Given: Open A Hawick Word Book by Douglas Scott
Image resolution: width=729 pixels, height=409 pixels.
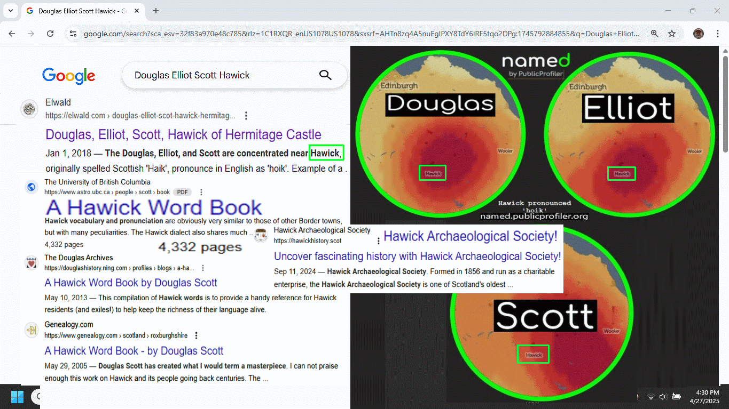Looking at the screenshot, I should (131, 283).
